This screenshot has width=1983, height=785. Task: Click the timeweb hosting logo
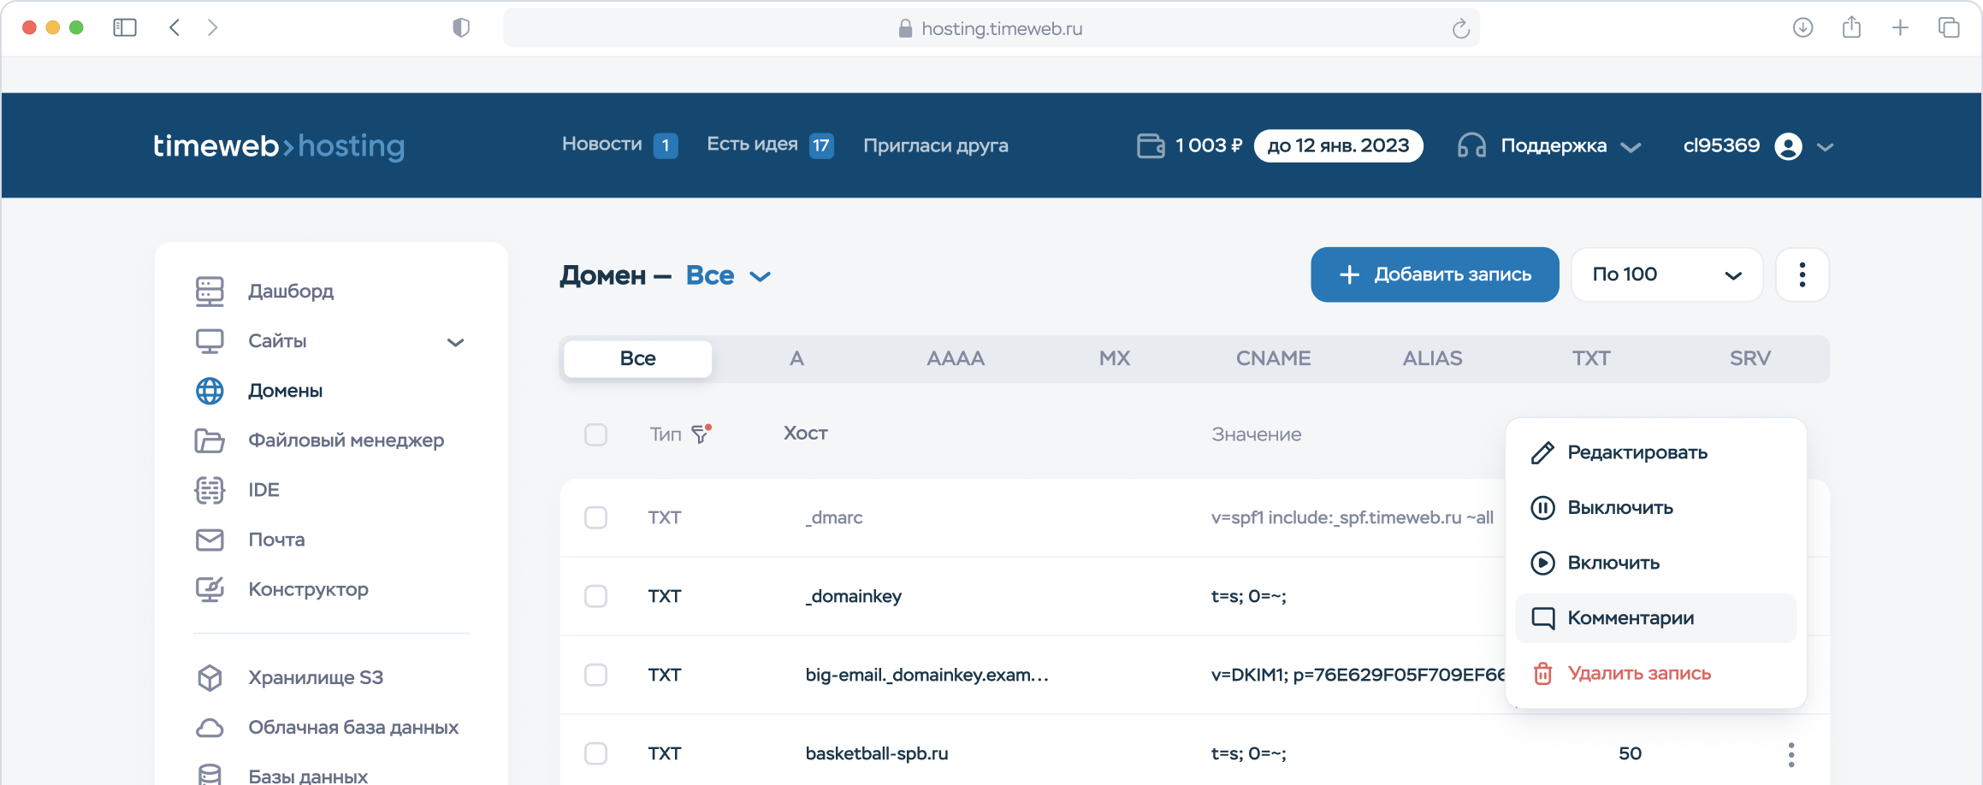279,146
